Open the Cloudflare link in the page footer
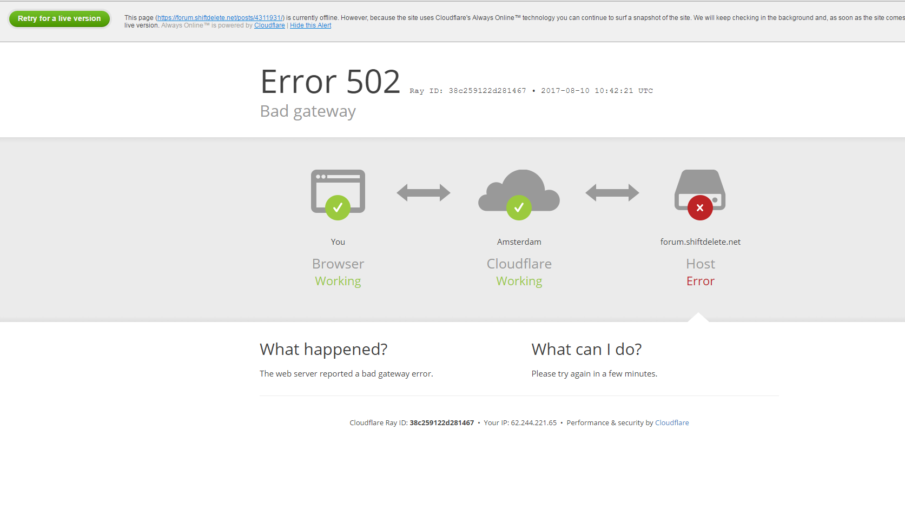The width and height of the screenshot is (905, 510). click(672, 423)
